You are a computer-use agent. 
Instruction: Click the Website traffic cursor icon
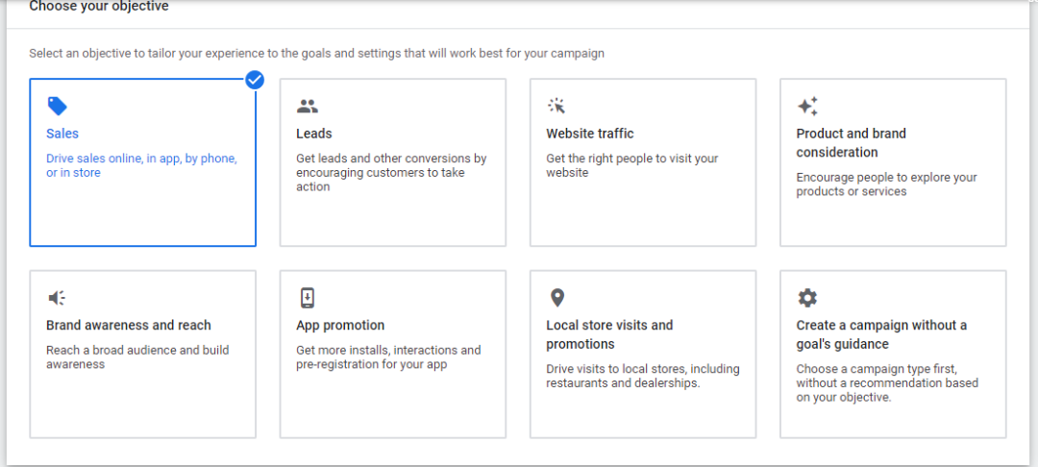tap(556, 106)
